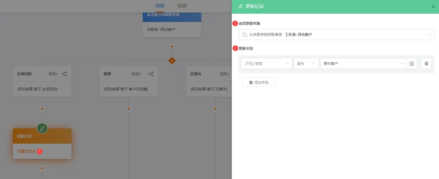Image resolution: width=439 pixels, height=179 pixels.
Task: Click the 添加字段 button
Action: point(259,82)
